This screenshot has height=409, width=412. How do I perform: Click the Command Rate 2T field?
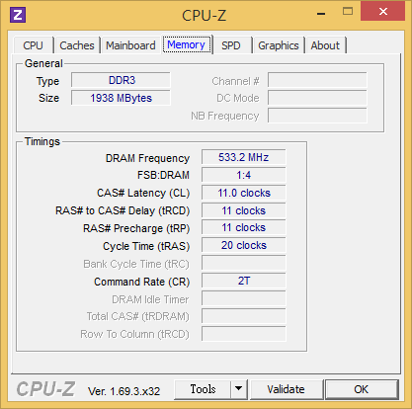point(244,281)
